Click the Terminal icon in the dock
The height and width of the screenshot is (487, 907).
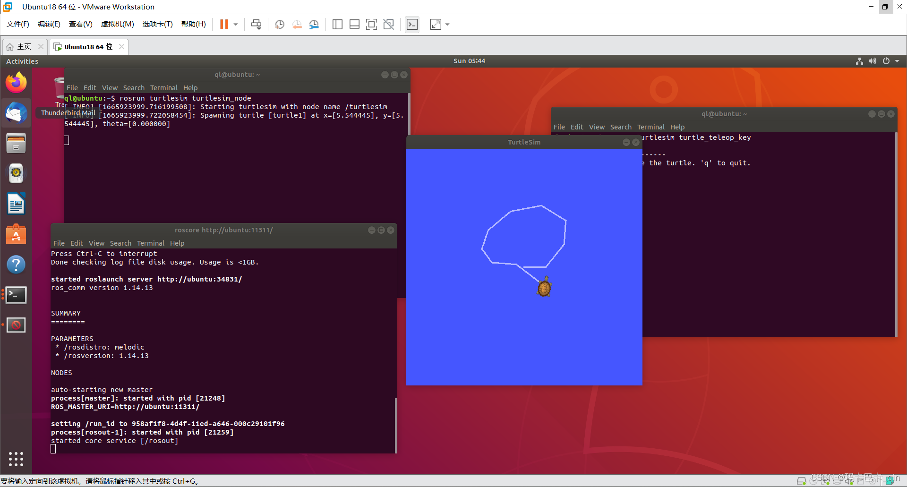point(16,295)
